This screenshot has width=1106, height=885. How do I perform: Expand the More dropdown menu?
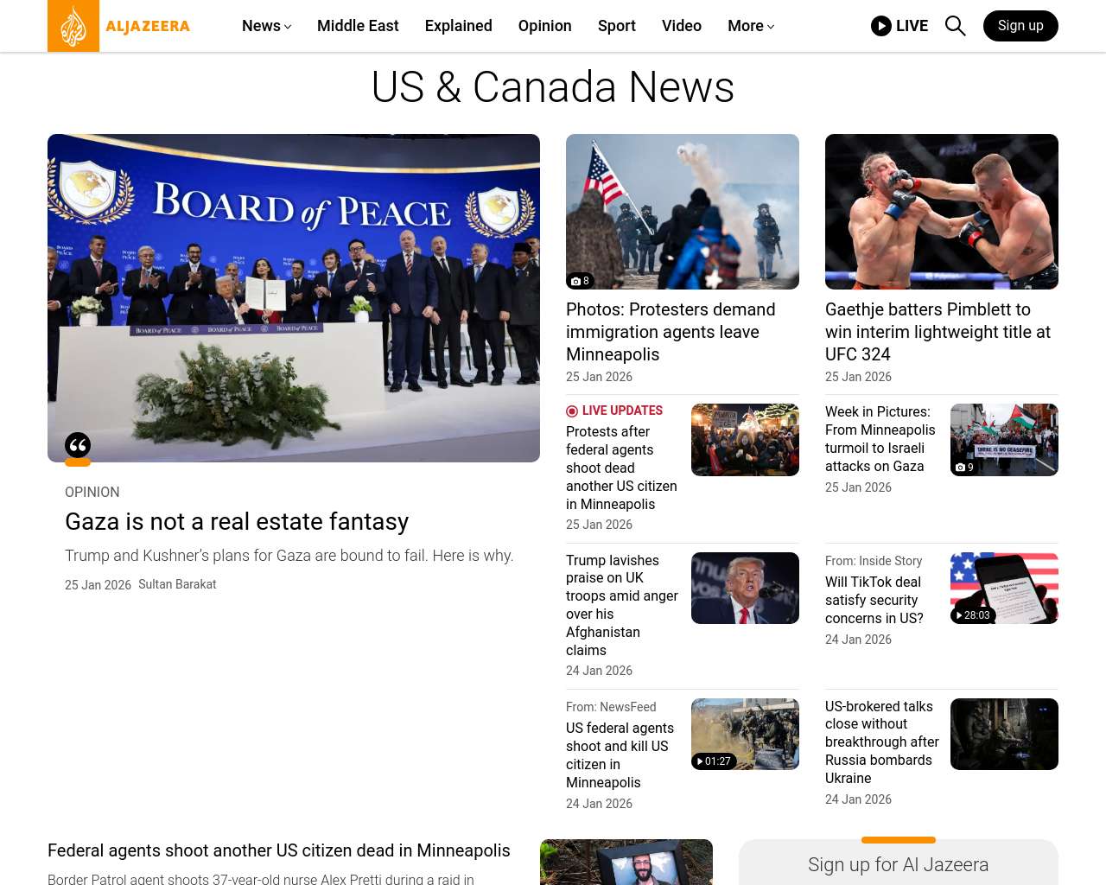750,26
